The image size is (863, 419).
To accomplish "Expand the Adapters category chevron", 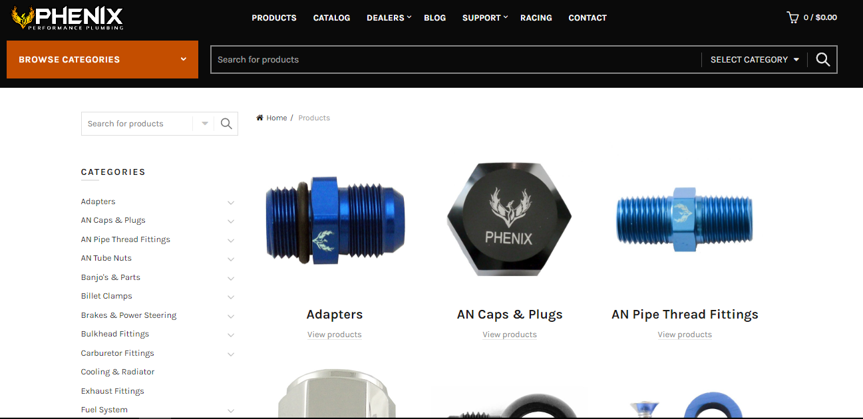I will [x=231, y=202].
